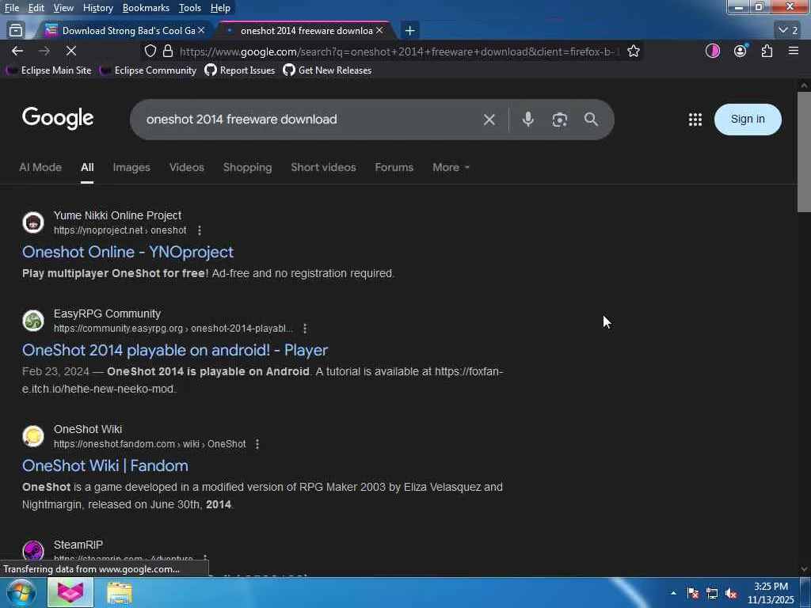Open the Edit menu

coord(36,8)
